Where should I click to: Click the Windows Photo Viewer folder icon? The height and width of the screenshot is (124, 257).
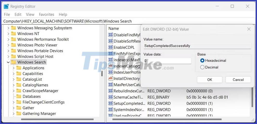point(14,45)
